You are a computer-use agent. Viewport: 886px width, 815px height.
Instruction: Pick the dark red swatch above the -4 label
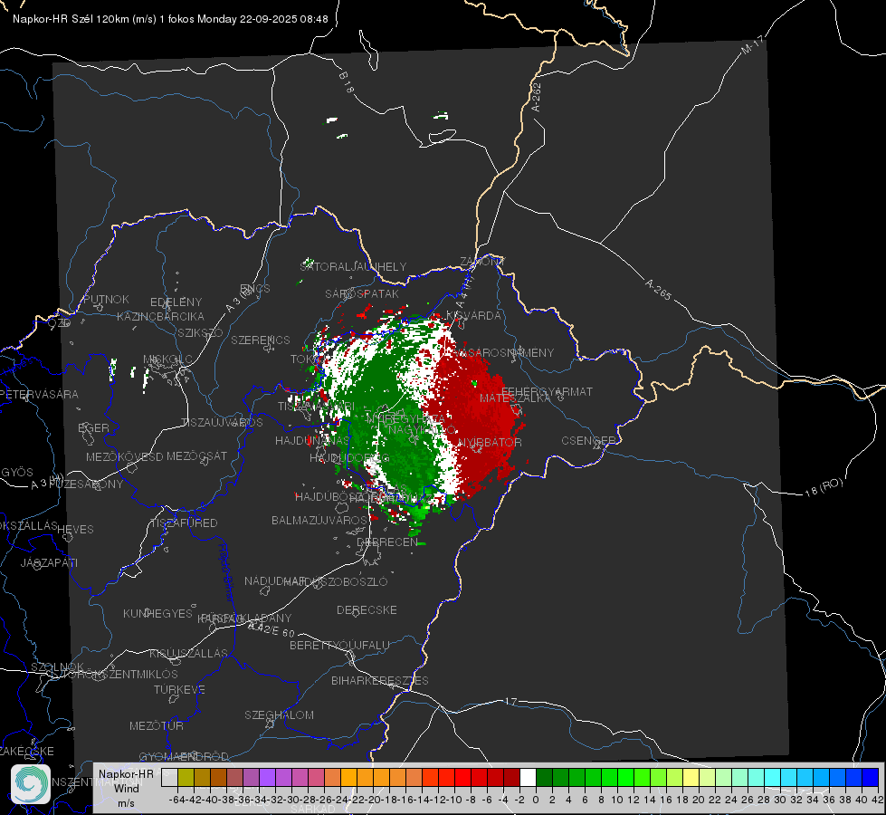[x=511, y=777]
